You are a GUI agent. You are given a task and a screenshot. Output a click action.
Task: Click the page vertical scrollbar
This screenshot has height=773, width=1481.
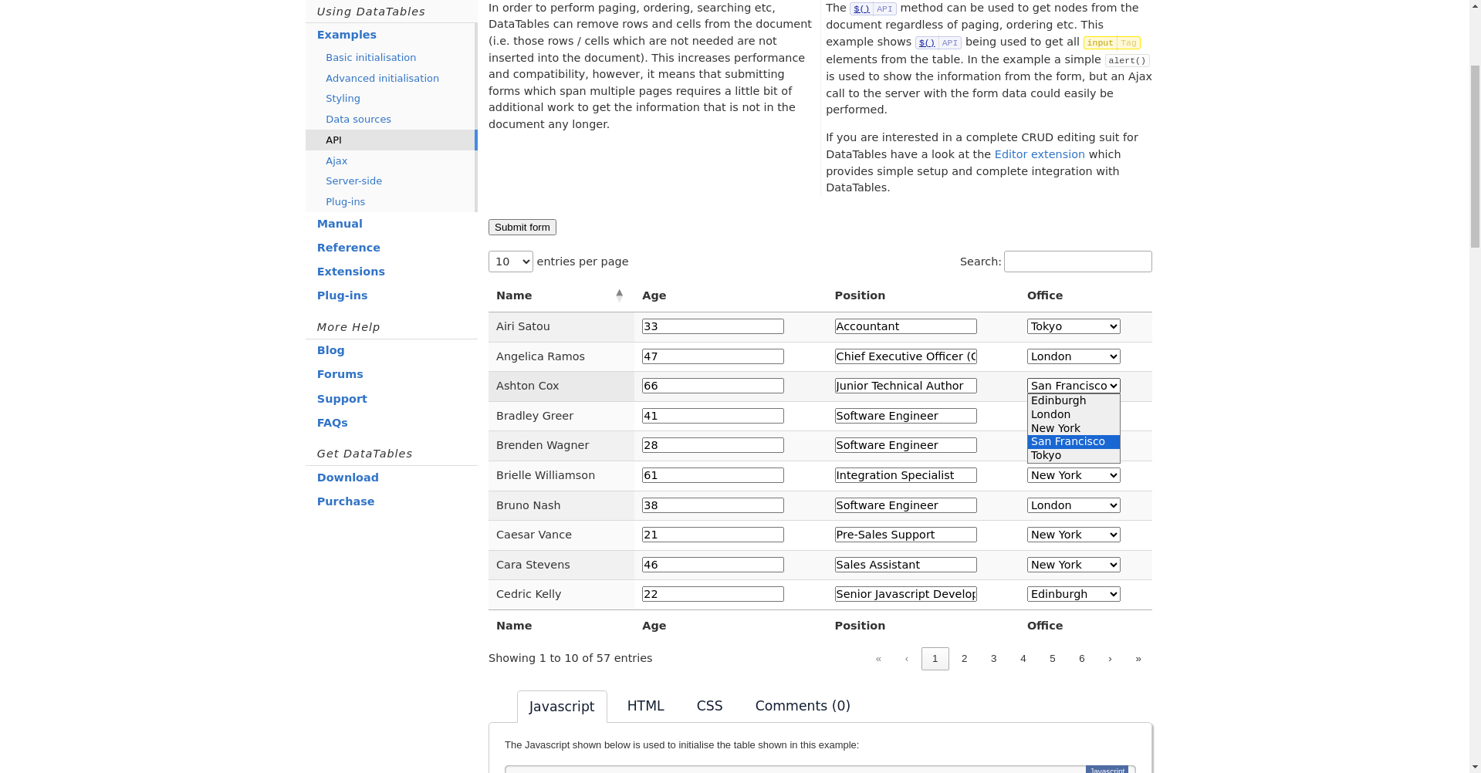pos(1474,386)
